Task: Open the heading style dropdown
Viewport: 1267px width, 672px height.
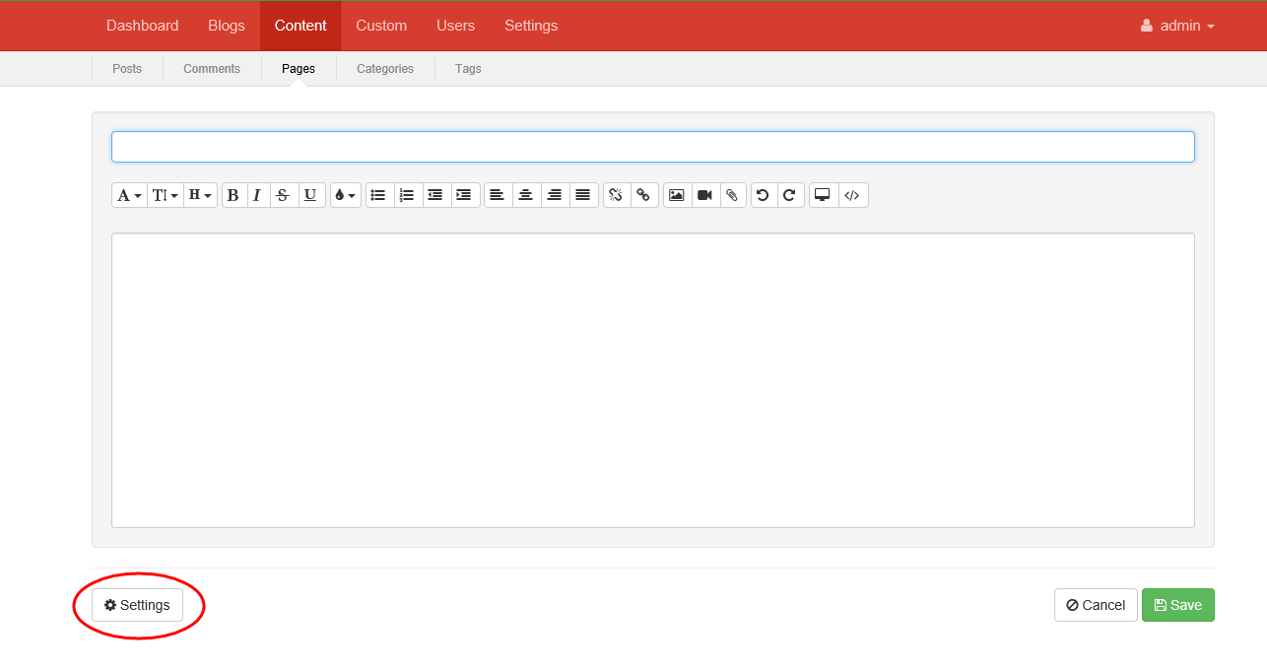Action: (x=200, y=195)
